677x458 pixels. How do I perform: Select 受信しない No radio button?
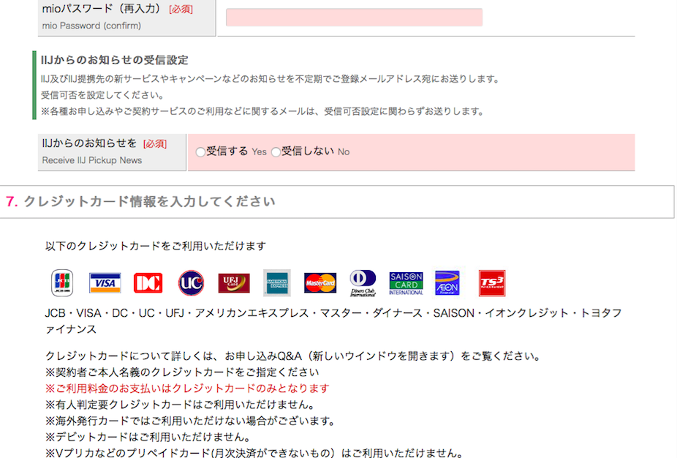pos(276,152)
